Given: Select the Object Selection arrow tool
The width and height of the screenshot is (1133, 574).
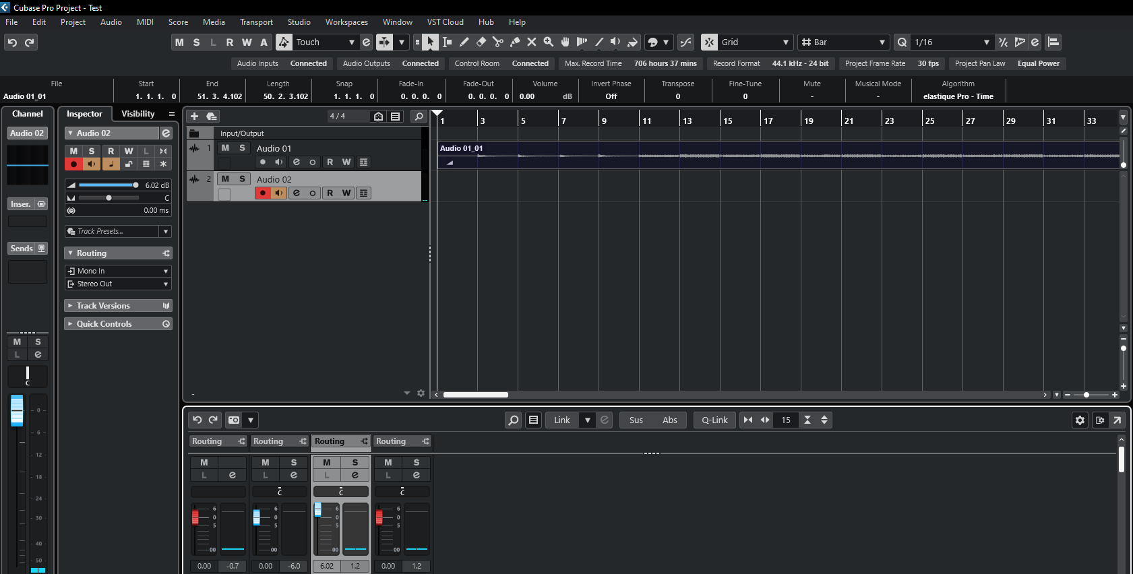Looking at the screenshot, I should pyautogui.click(x=430, y=42).
